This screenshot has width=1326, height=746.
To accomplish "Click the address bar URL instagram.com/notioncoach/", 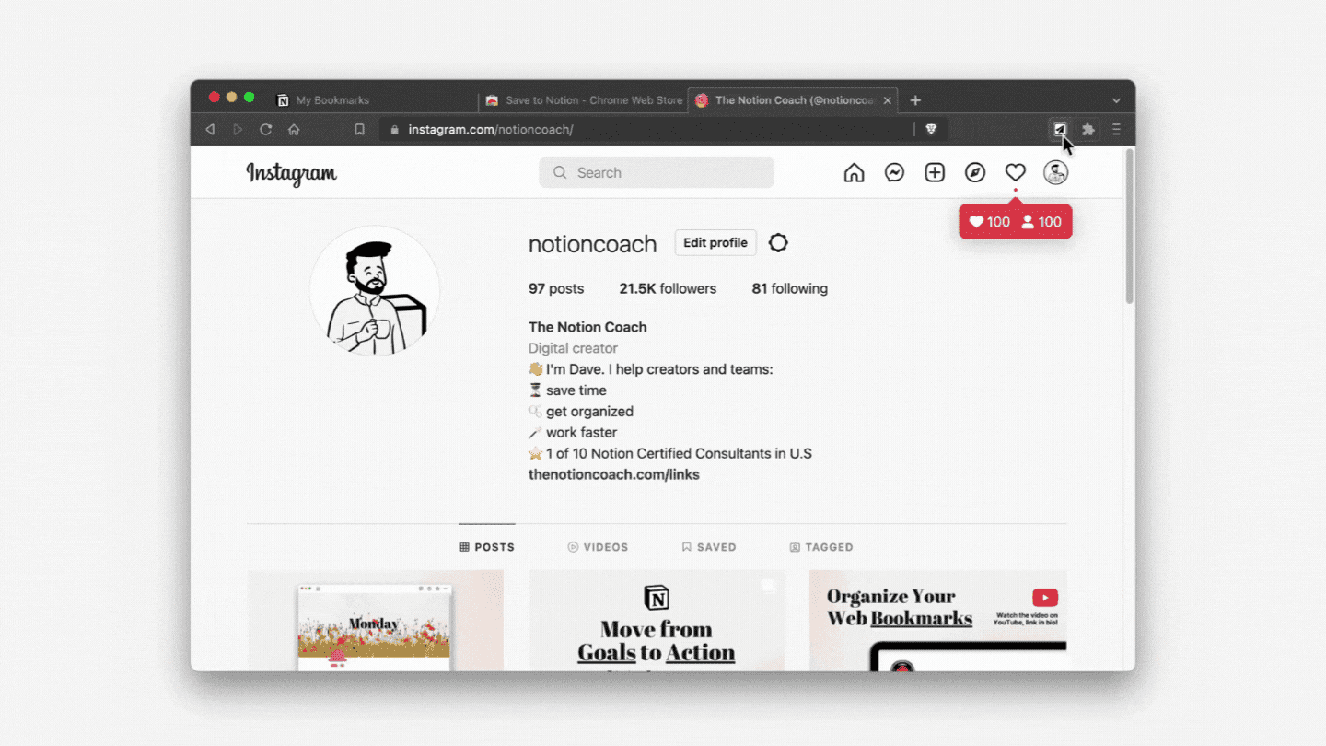I will coord(491,130).
